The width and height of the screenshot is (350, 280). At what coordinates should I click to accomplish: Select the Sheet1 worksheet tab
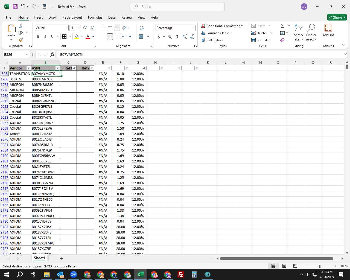[39, 258]
